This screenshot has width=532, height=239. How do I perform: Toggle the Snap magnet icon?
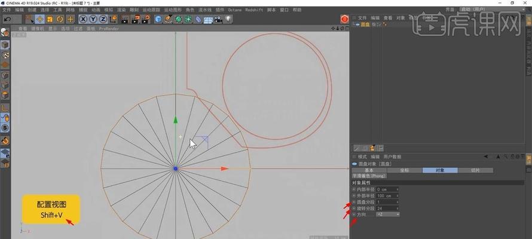click(5, 140)
